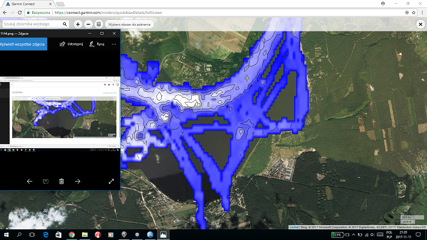Screen dimensions: 427x240
Task: Select the Garmin Connect browser tab
Action: point(29,3)
